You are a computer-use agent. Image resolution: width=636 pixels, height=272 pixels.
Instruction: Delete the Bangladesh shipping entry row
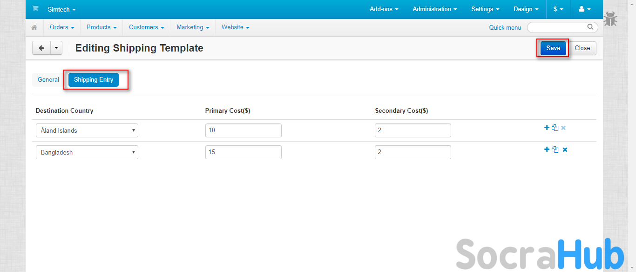point(565,149)
